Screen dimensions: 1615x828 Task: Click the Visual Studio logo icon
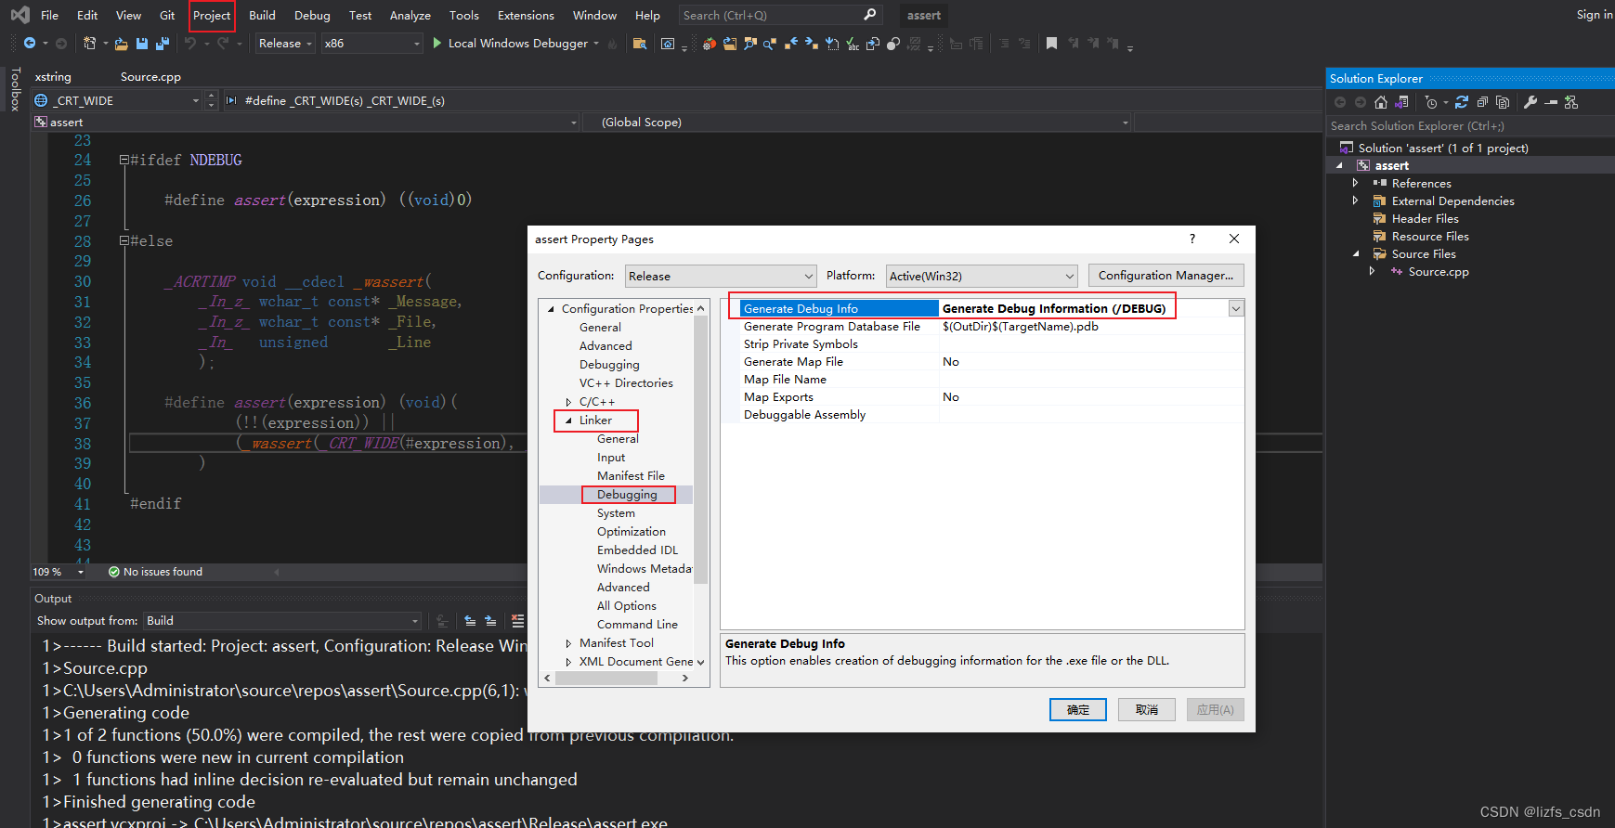(x=20, y=15)
